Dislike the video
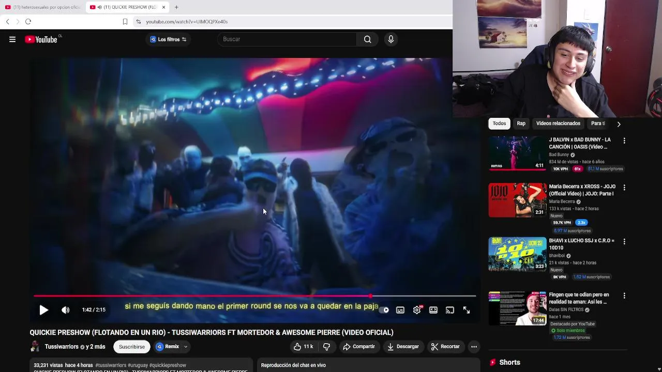 tap(326, 347)
